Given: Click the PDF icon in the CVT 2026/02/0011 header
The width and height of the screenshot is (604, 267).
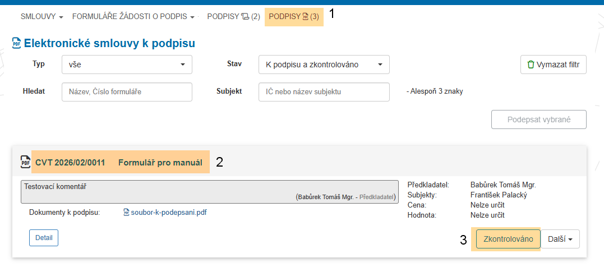Looking at the screenshot, I should coord(25,163).
